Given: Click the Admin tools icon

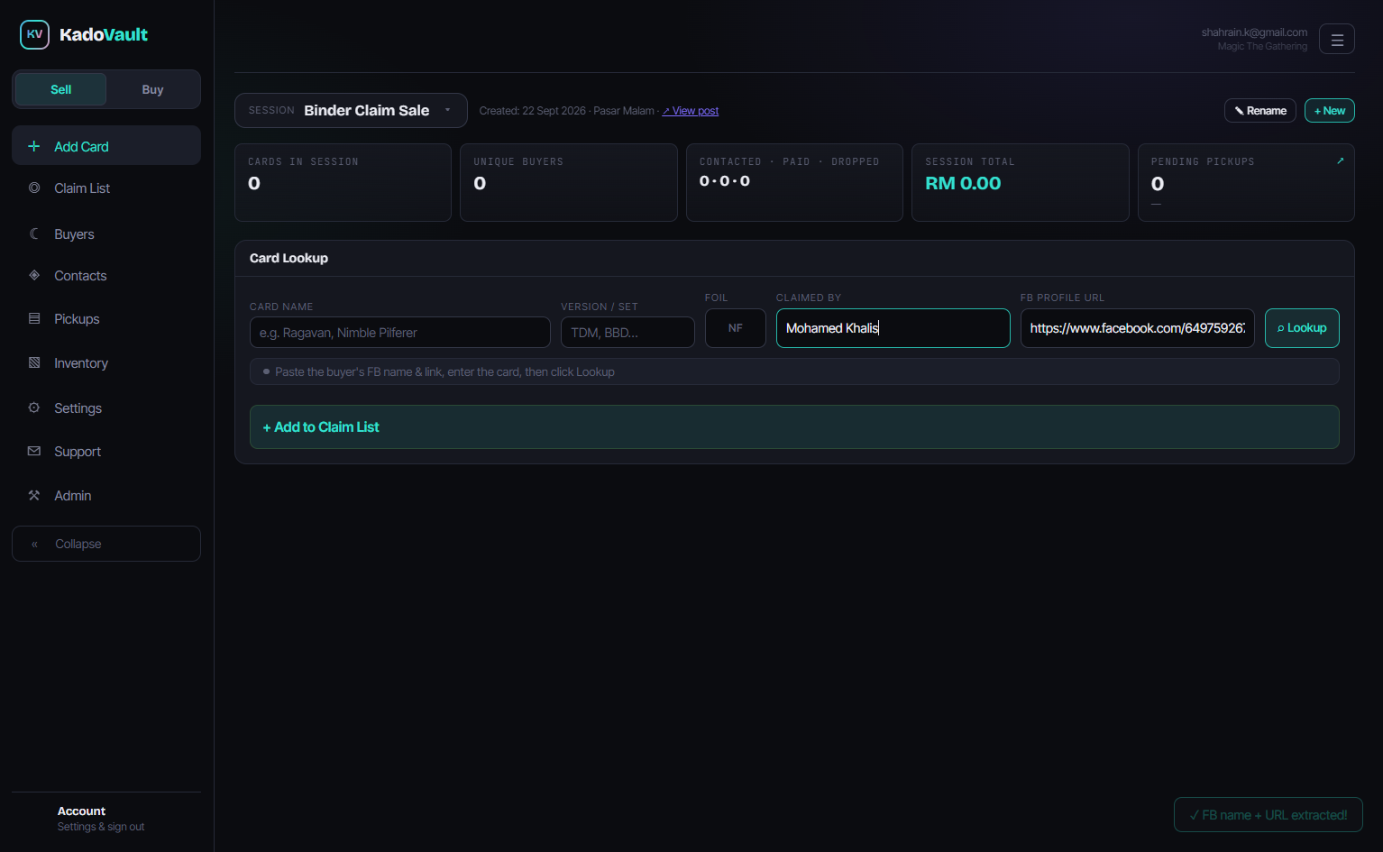Looking at the screenshot, I should [34, 495].
